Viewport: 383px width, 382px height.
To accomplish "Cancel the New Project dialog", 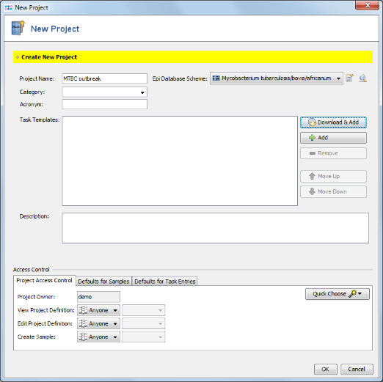I will coord(357,369).
